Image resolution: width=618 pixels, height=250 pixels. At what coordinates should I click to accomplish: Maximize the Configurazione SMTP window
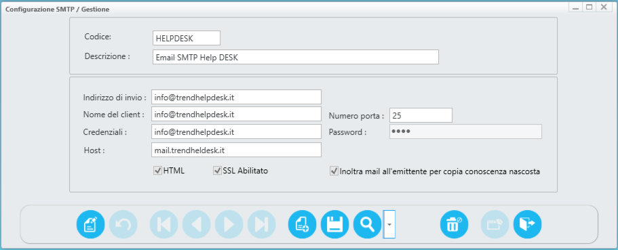[x=590, y=7]
